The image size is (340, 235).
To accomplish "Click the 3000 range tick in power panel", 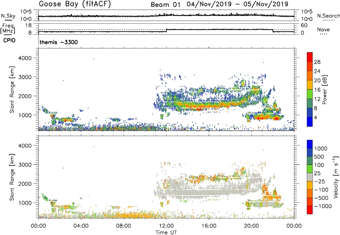I will click(25, 77).
